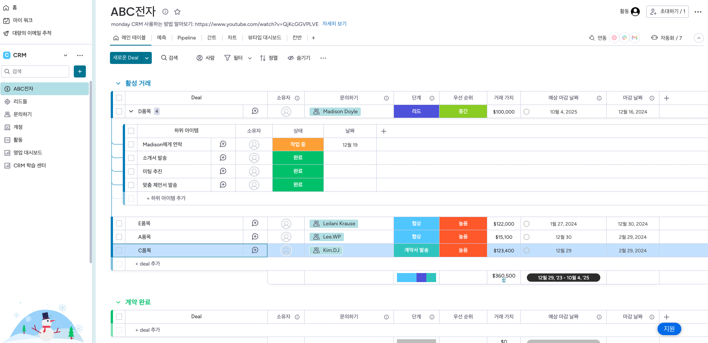Screen dimensions: 708x343
Task: Select all deals via header checkbox in 활성 거래
Action: point(119,98)
